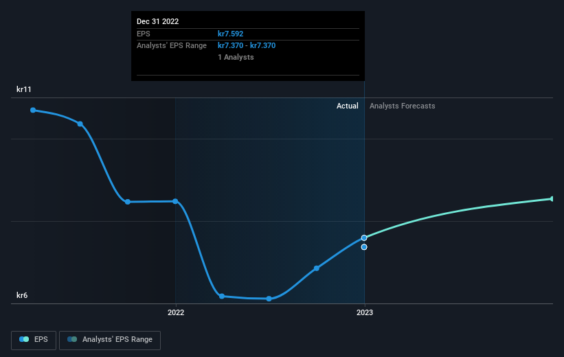The image size is (564, 357).
Task: Click the kr7.592 EPS value in the tooltip
Action: tap(230, 34)
